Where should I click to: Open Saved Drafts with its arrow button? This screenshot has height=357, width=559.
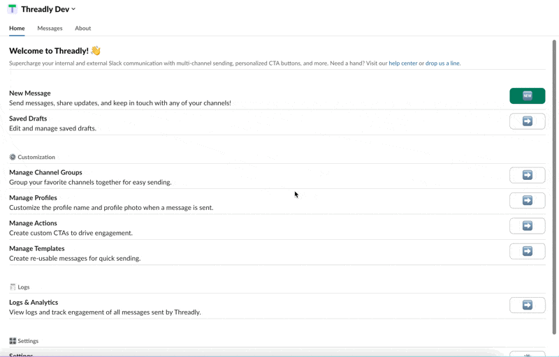click(528, 121)
